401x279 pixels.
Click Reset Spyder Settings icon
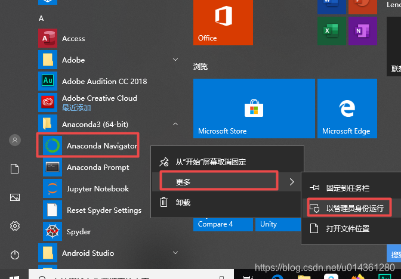[x=53, y=210]
